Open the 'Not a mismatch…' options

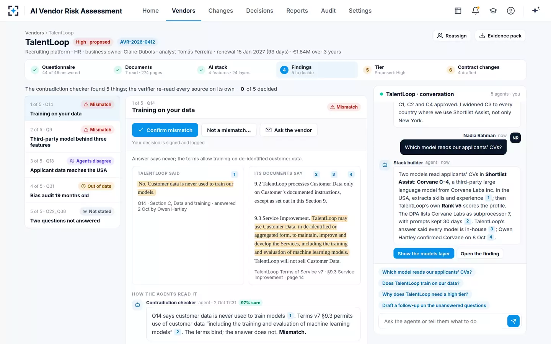(229, 130)
